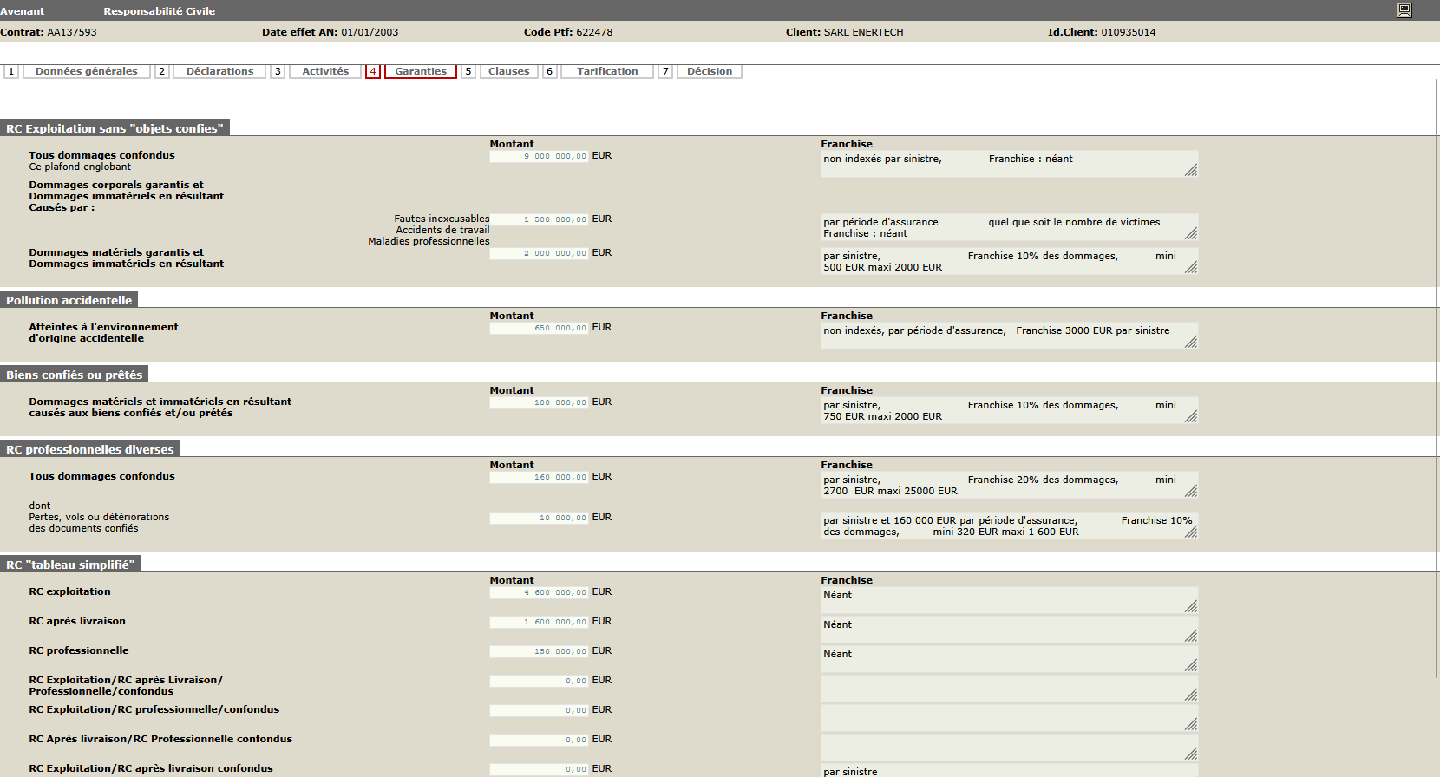Click franchise text 'non indexés par sinistre, Franchise : néant'
The image size is (1440, 777).
pyautogui.click(x=1009, y=164)
